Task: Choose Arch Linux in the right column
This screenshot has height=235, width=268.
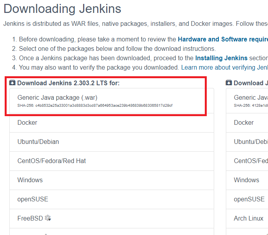Action: coord(247,219)
